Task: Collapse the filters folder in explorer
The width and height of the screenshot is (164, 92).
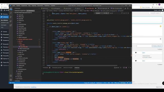Action: click(x=20, y=43)
